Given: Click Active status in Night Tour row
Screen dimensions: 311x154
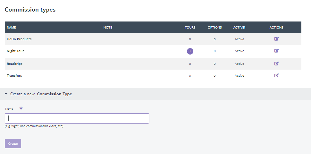Looking at the screenshot, I should (x=239, y=51).
